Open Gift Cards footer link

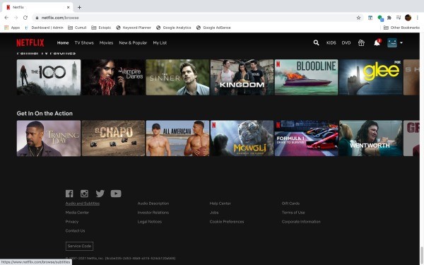(290, 204)
